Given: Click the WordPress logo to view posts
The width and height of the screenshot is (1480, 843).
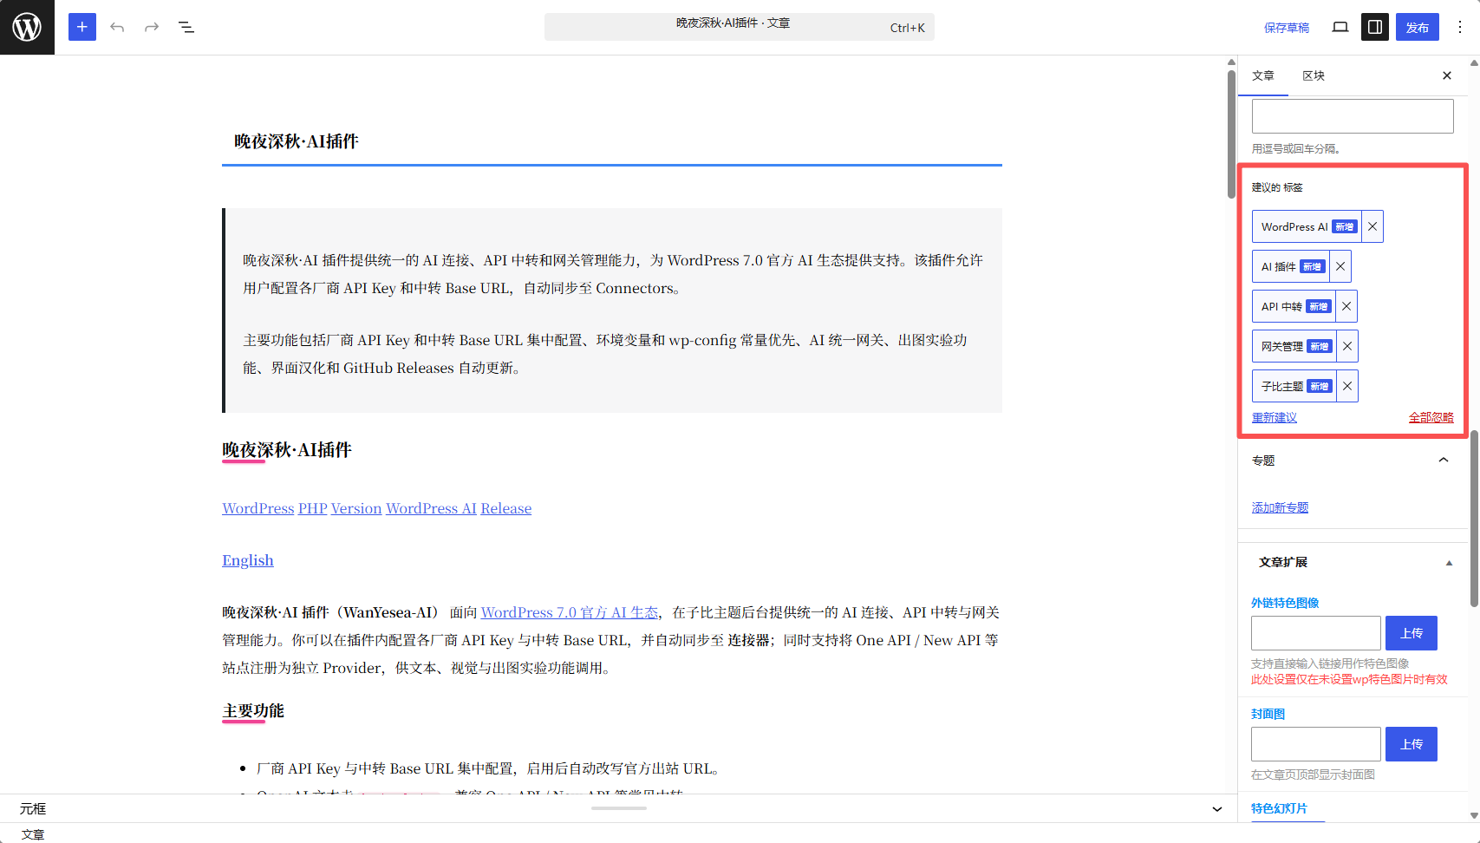Looking at the screenshot, I should click(27, 27).
